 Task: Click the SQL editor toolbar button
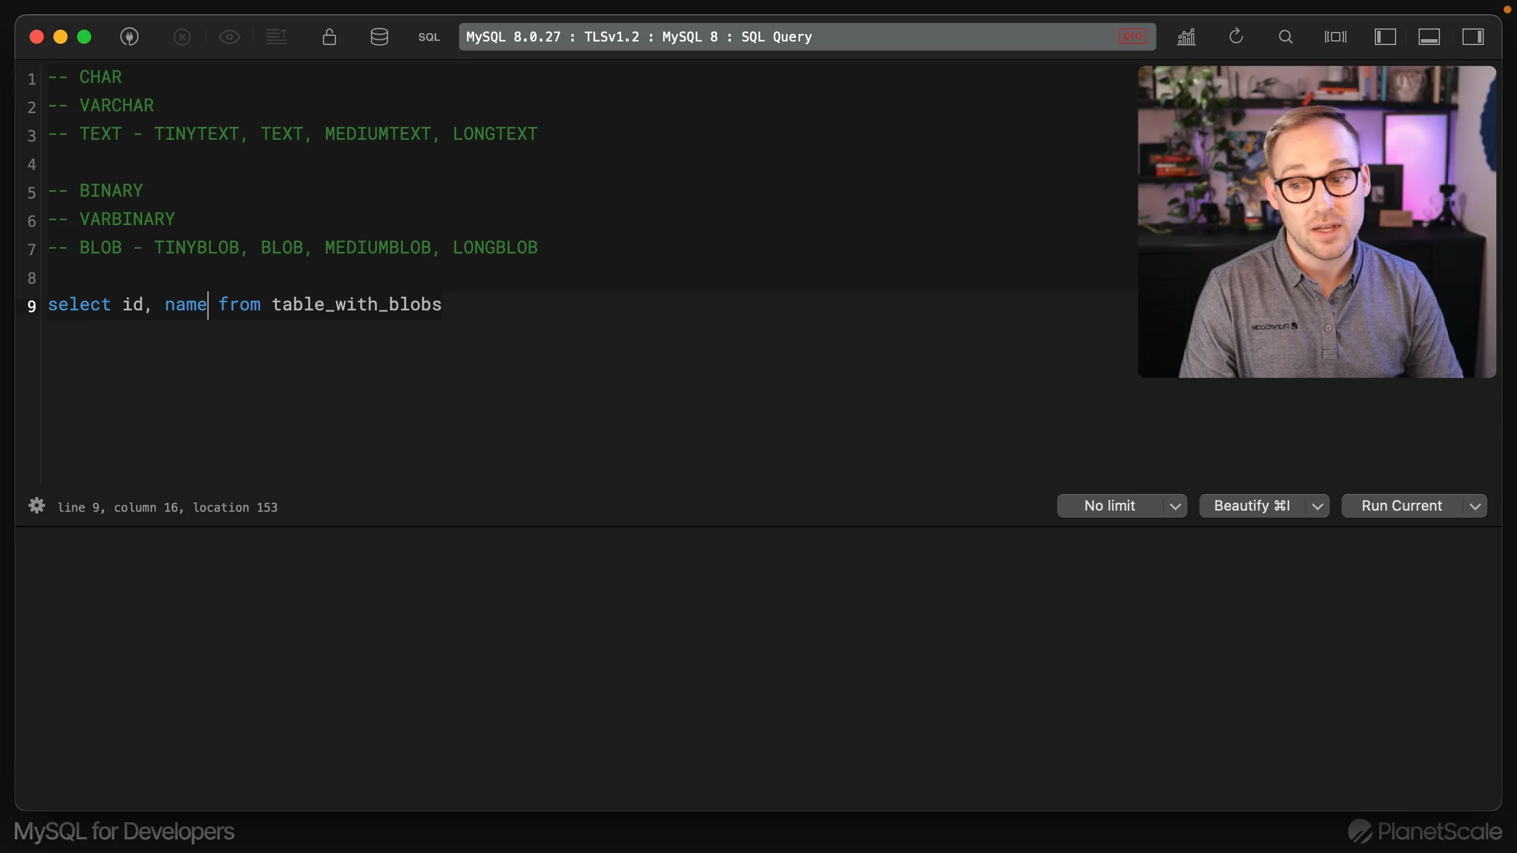coord(429,37)
